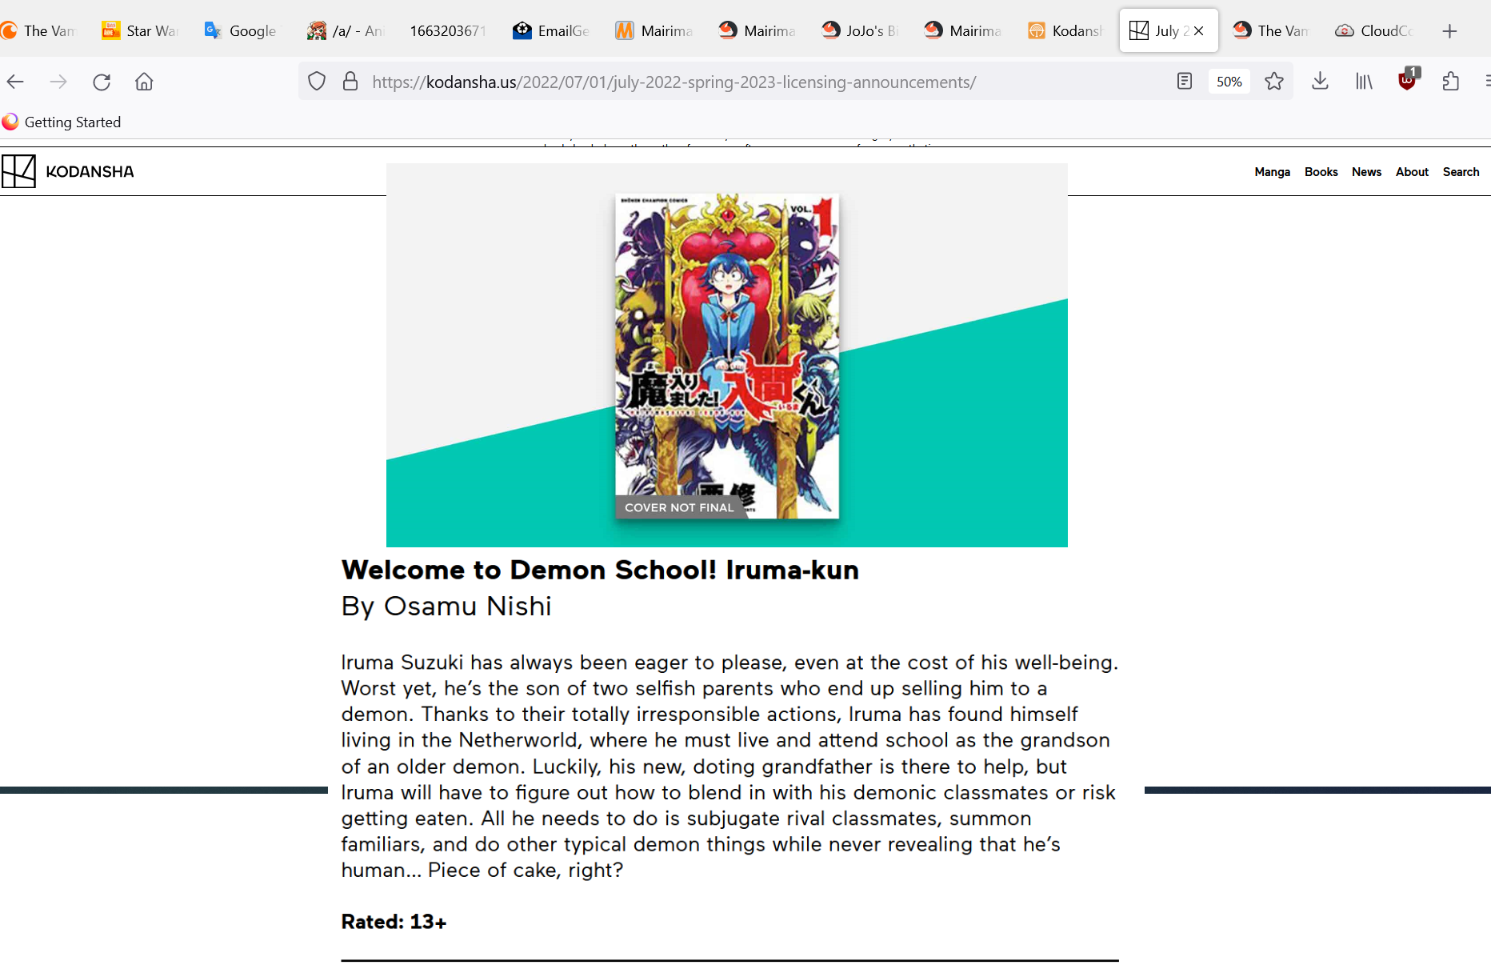
Task: Click the forward navigation arrow
Action: pos(58,82)
